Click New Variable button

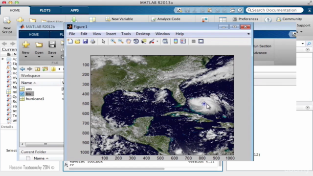119,19
